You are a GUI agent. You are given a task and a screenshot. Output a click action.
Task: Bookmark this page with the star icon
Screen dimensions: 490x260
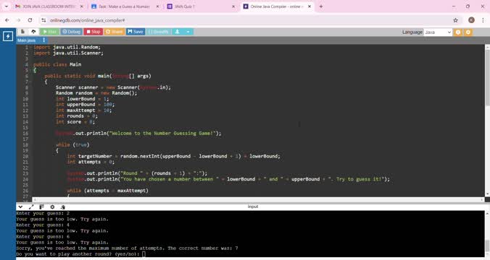pos(455,20)
